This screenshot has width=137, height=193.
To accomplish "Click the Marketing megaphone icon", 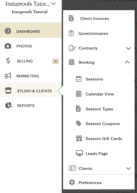I will 8,76.
